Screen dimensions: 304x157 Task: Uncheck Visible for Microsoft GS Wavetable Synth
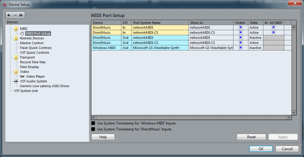pyautogui.click(x=241, y=48)
